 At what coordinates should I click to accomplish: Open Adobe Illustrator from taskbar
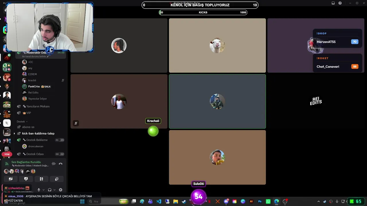coord(251,201)
